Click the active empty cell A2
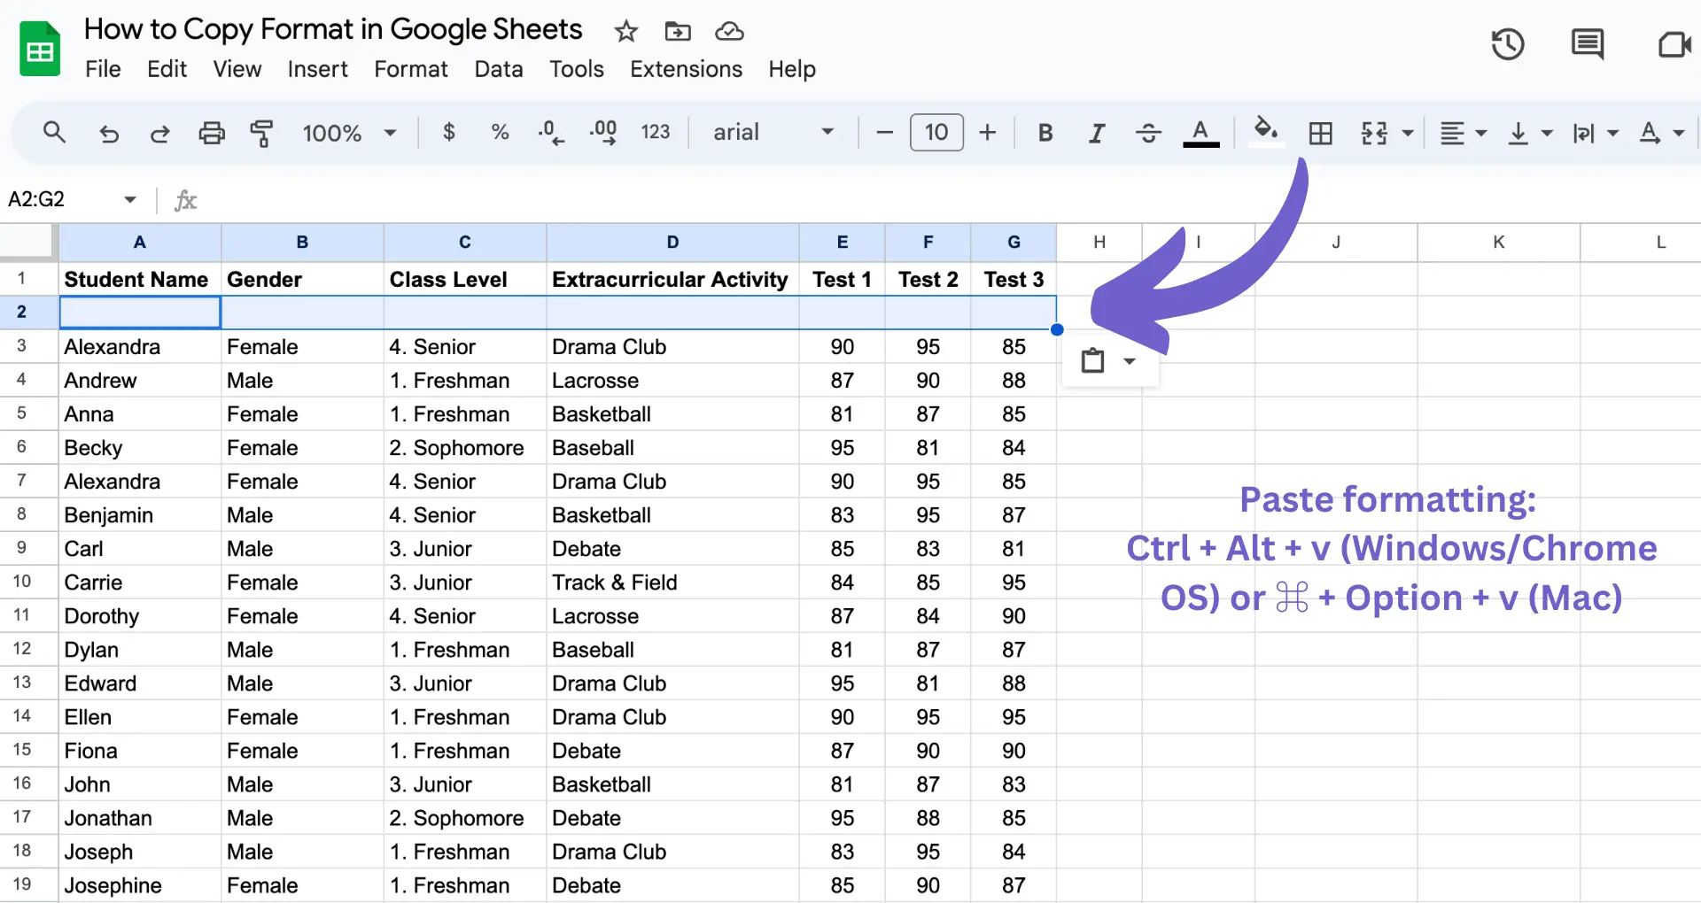Viewport: 1701px width, 903px height. (140, 313)
